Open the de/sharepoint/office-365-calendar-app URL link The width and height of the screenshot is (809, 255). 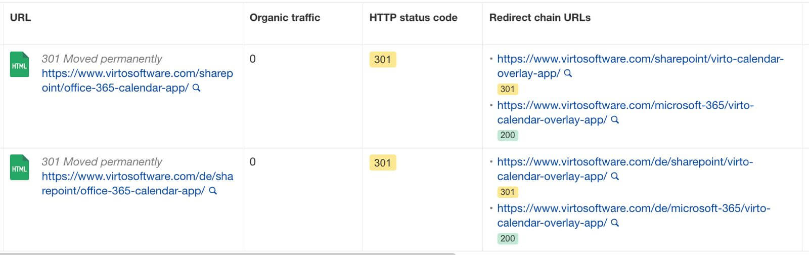pos(137,184)
